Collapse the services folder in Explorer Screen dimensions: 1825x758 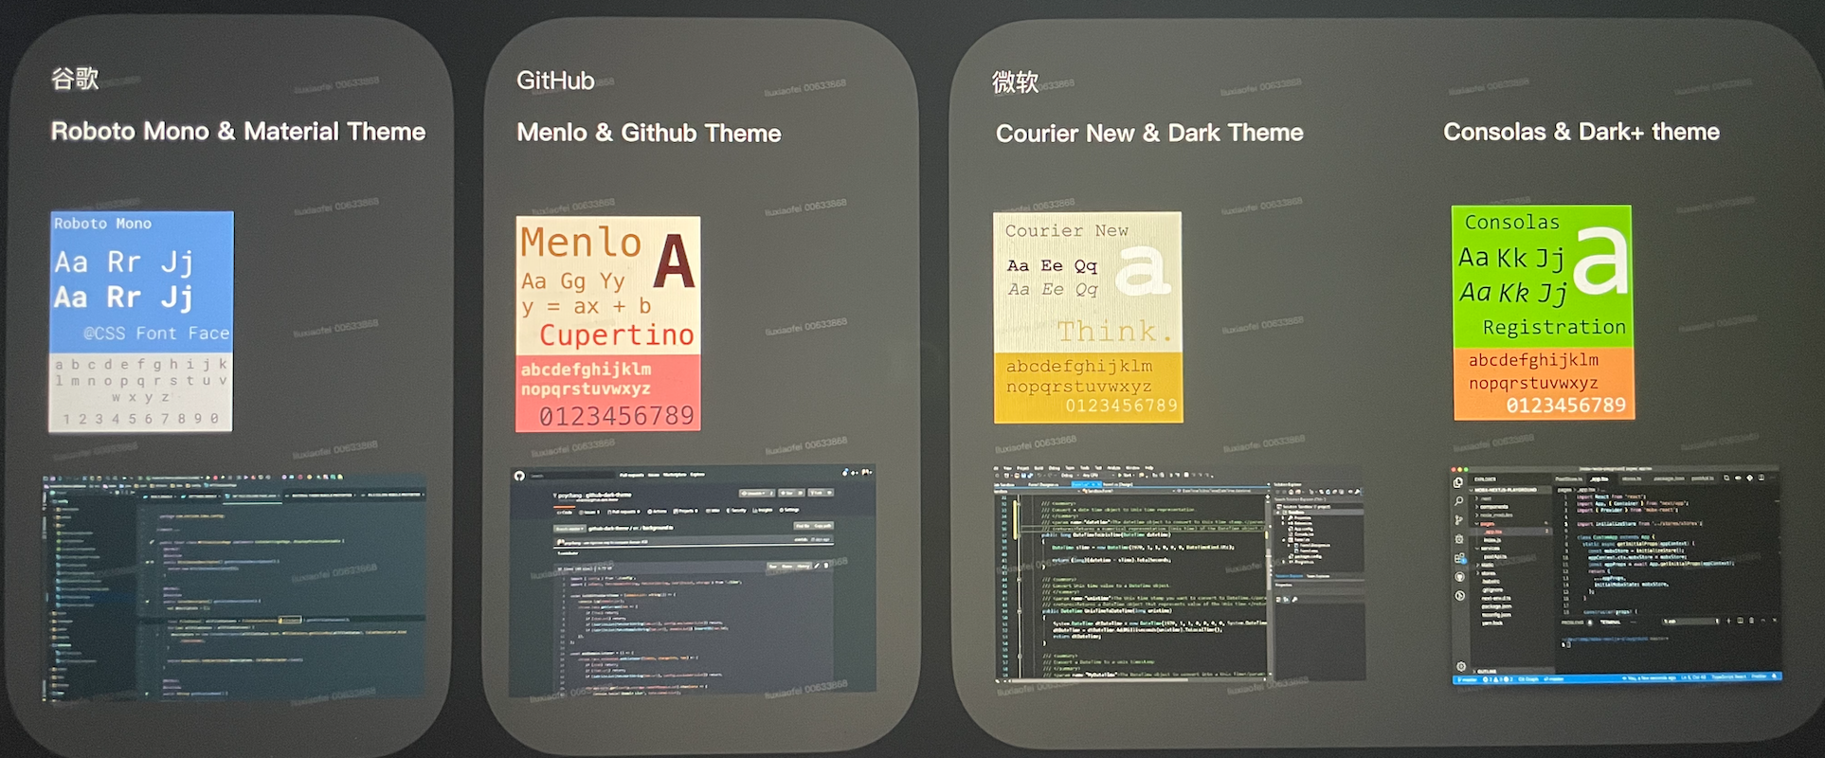1489,549
